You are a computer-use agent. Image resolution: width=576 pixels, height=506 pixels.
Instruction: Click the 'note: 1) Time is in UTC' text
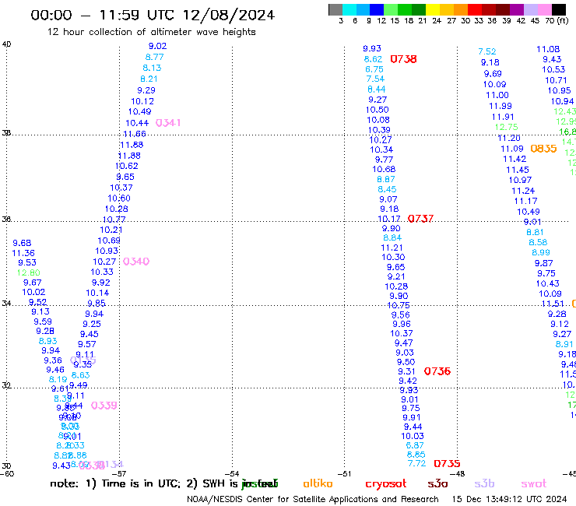click(x=115, y=483)
